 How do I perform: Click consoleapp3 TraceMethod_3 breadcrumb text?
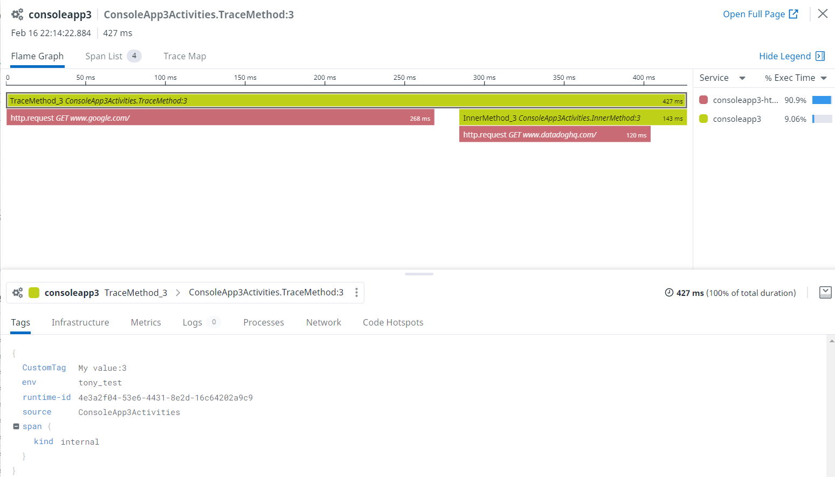tap(106, 293)
